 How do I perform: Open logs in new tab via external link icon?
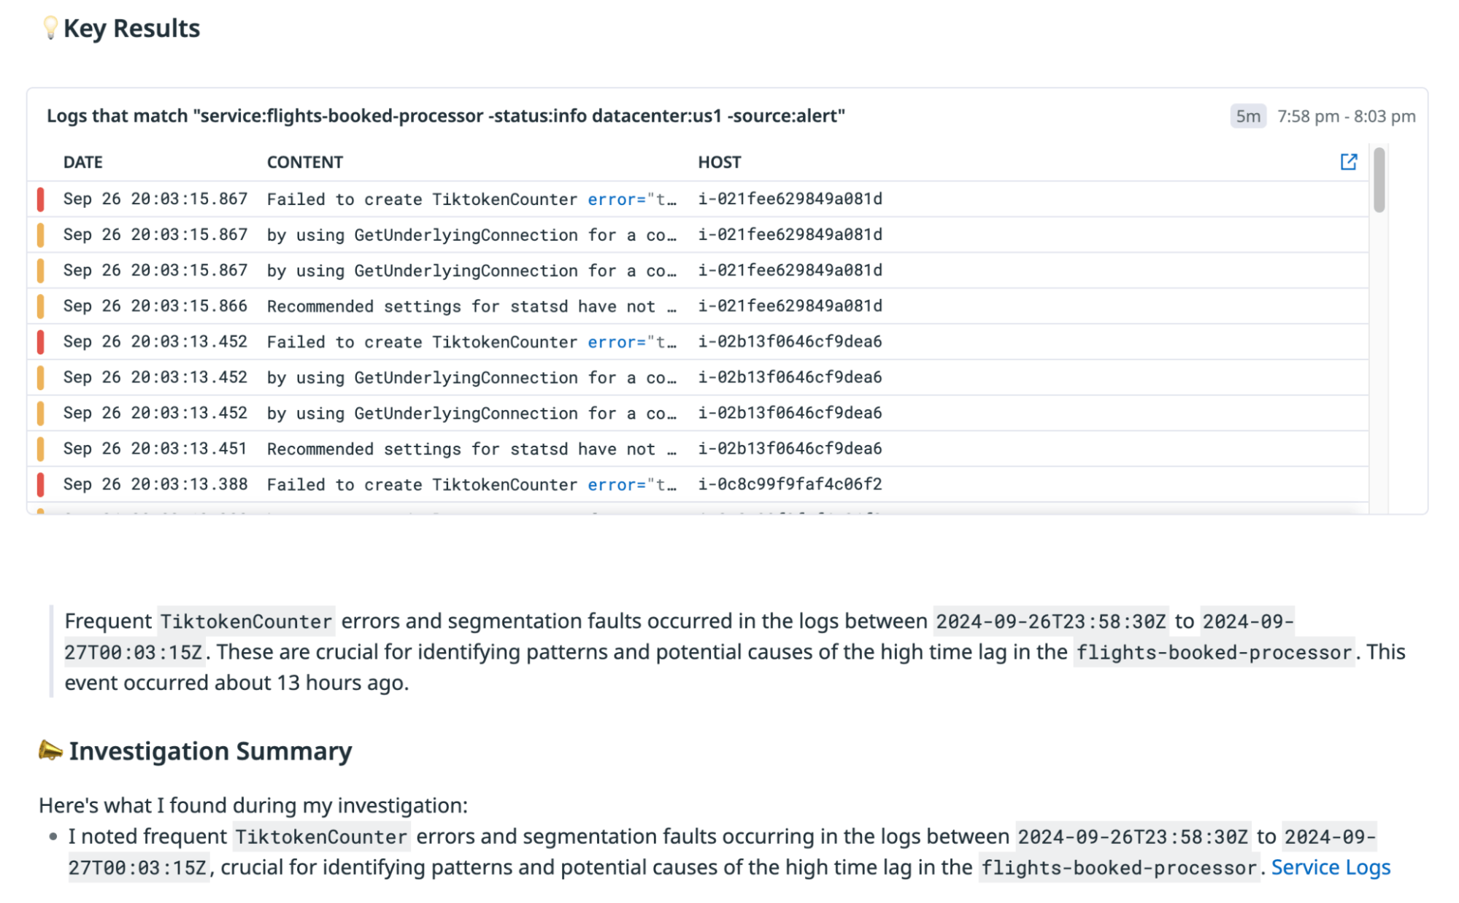click(x=1350, y=162)
